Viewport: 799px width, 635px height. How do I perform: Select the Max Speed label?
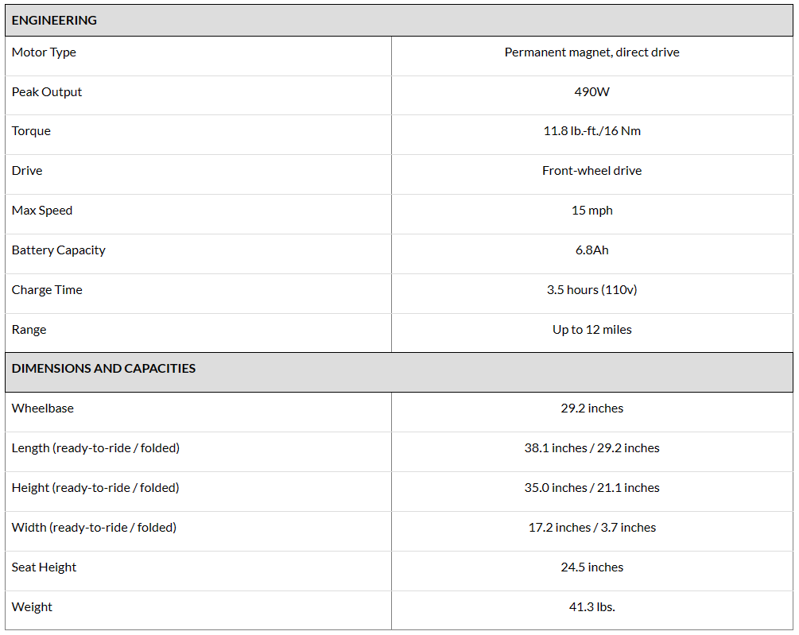point(42,211)
